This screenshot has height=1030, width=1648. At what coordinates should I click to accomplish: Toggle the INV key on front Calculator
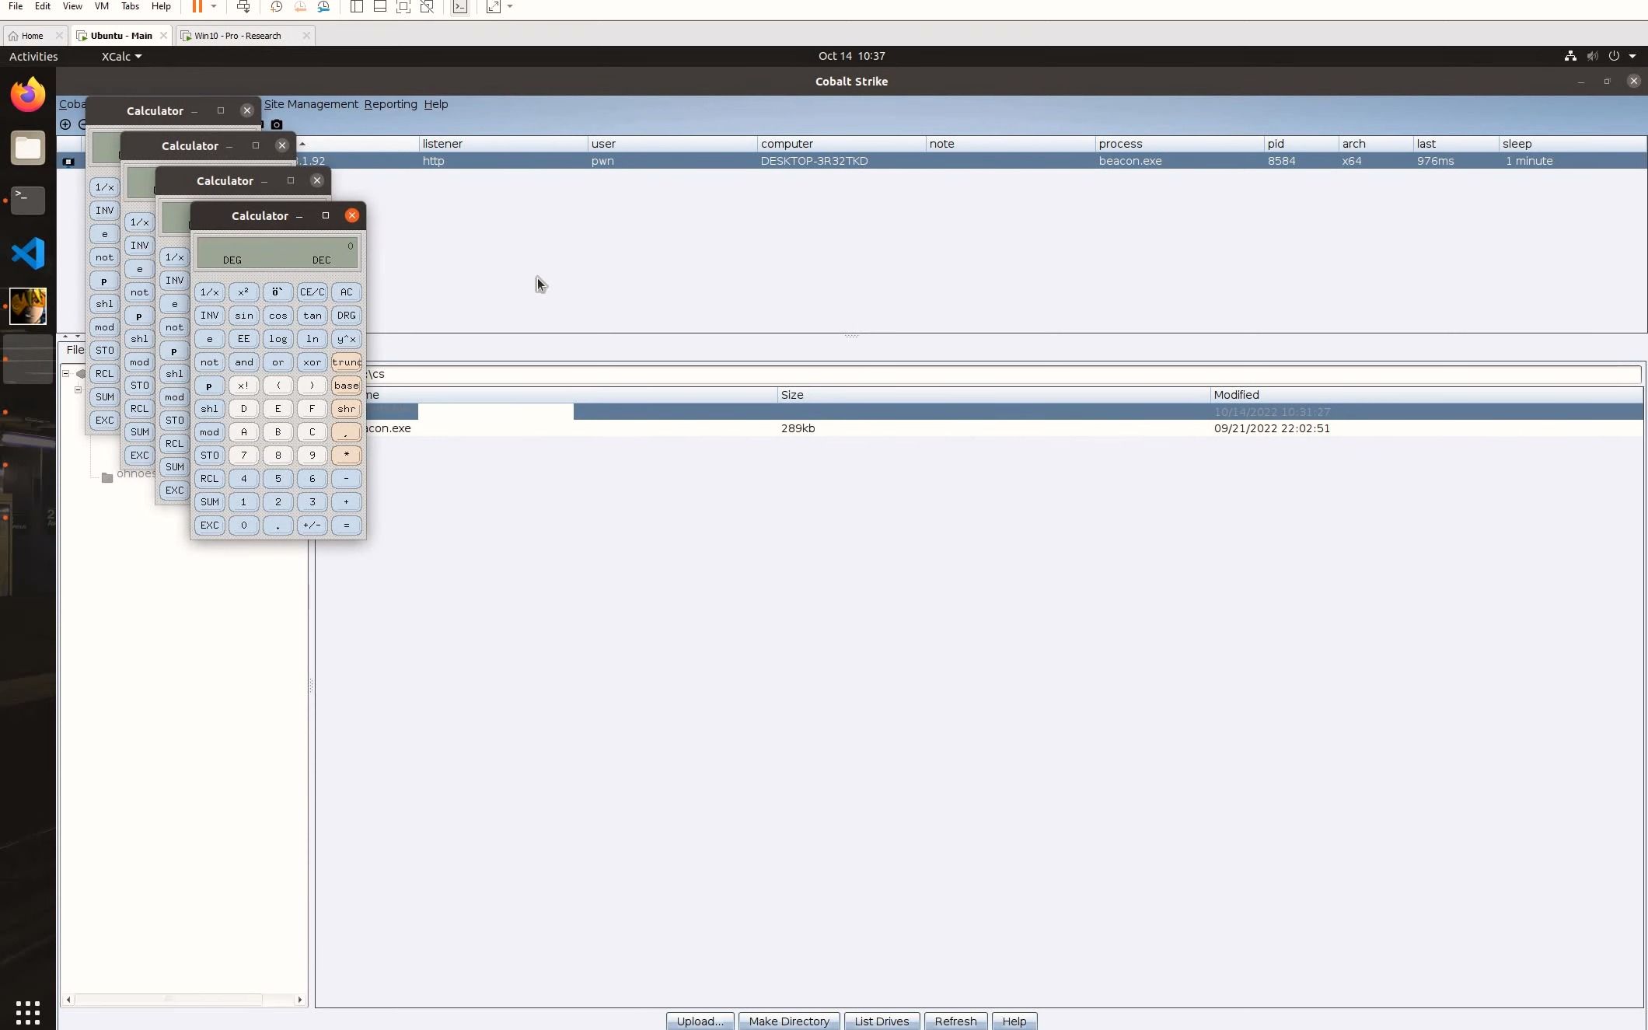click(209, 316)
